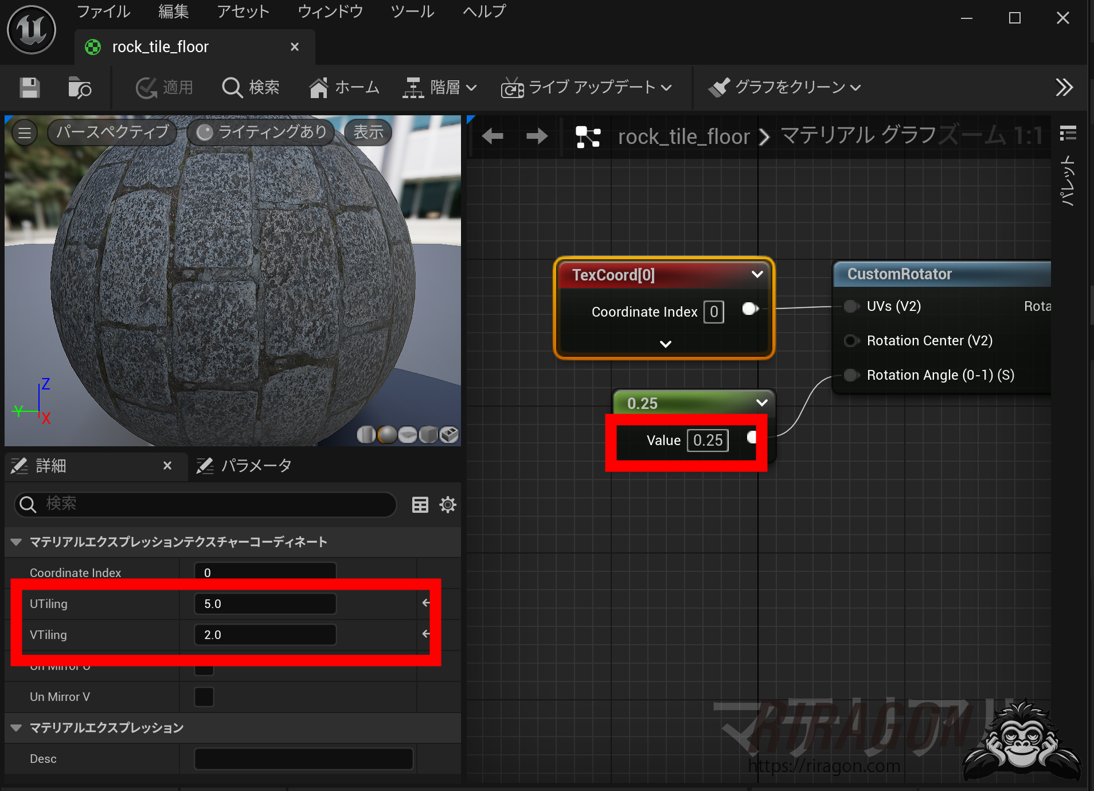Click the Save asset floppy disk icon

[29, 88]
